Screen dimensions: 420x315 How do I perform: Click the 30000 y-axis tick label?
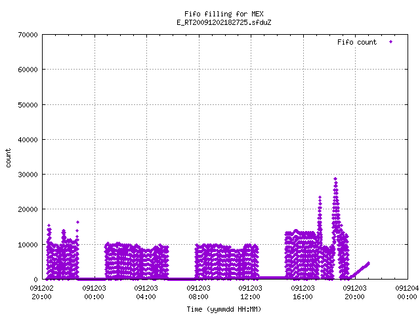(28, 175)
